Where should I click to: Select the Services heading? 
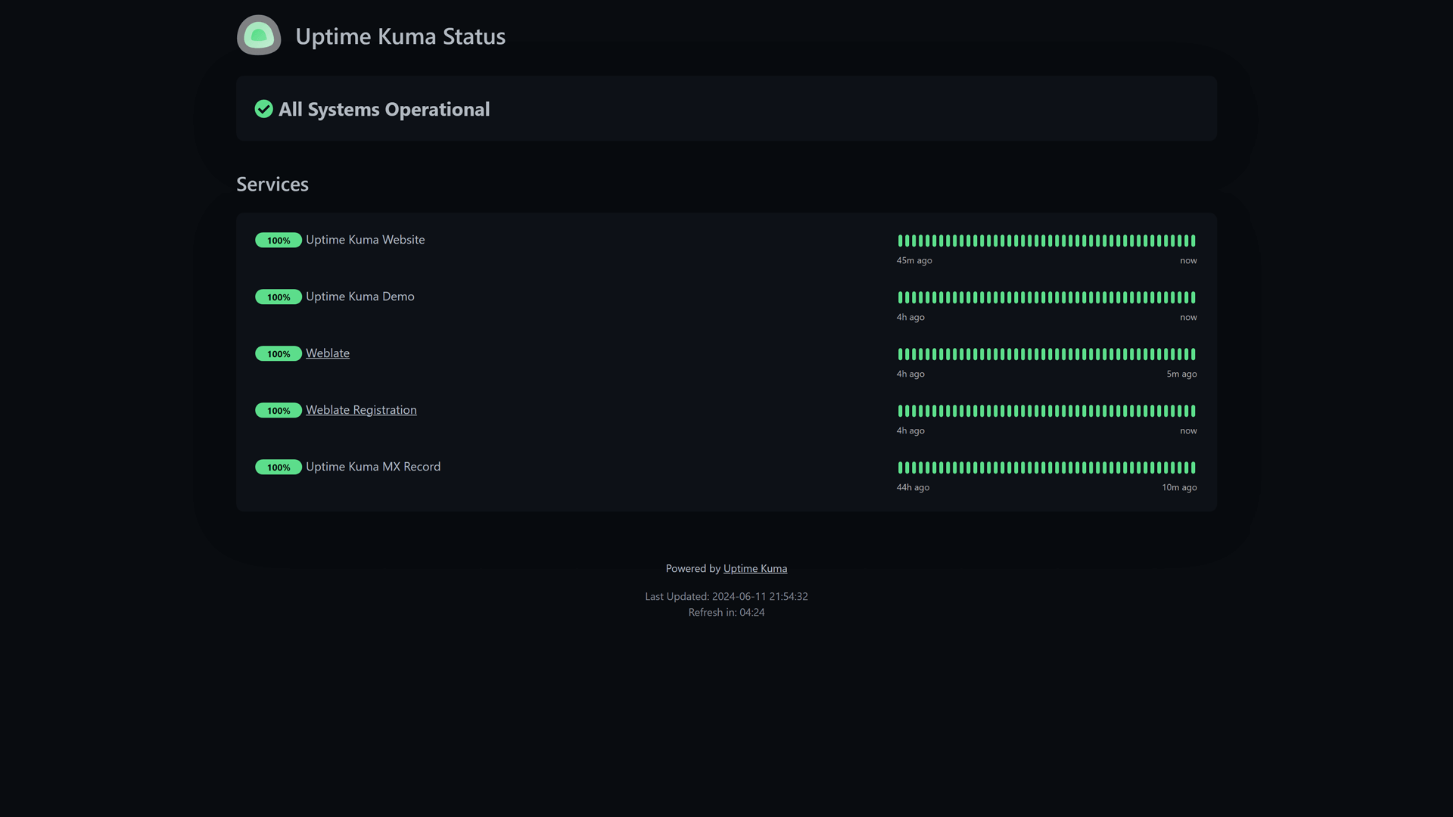click(272, 184)
